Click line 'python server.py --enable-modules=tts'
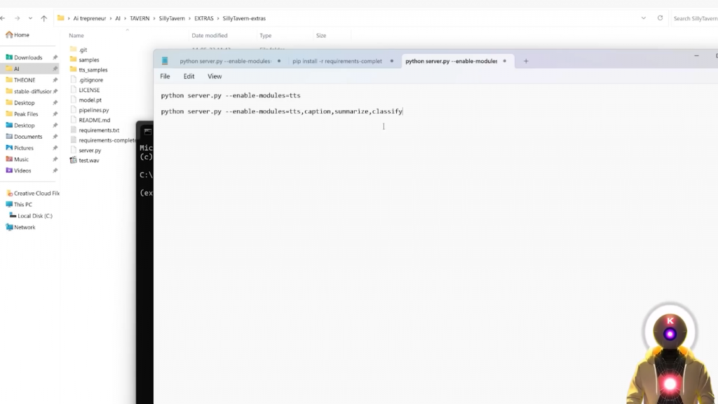Viewport: 718px width, 404px height. pos(231,95)
